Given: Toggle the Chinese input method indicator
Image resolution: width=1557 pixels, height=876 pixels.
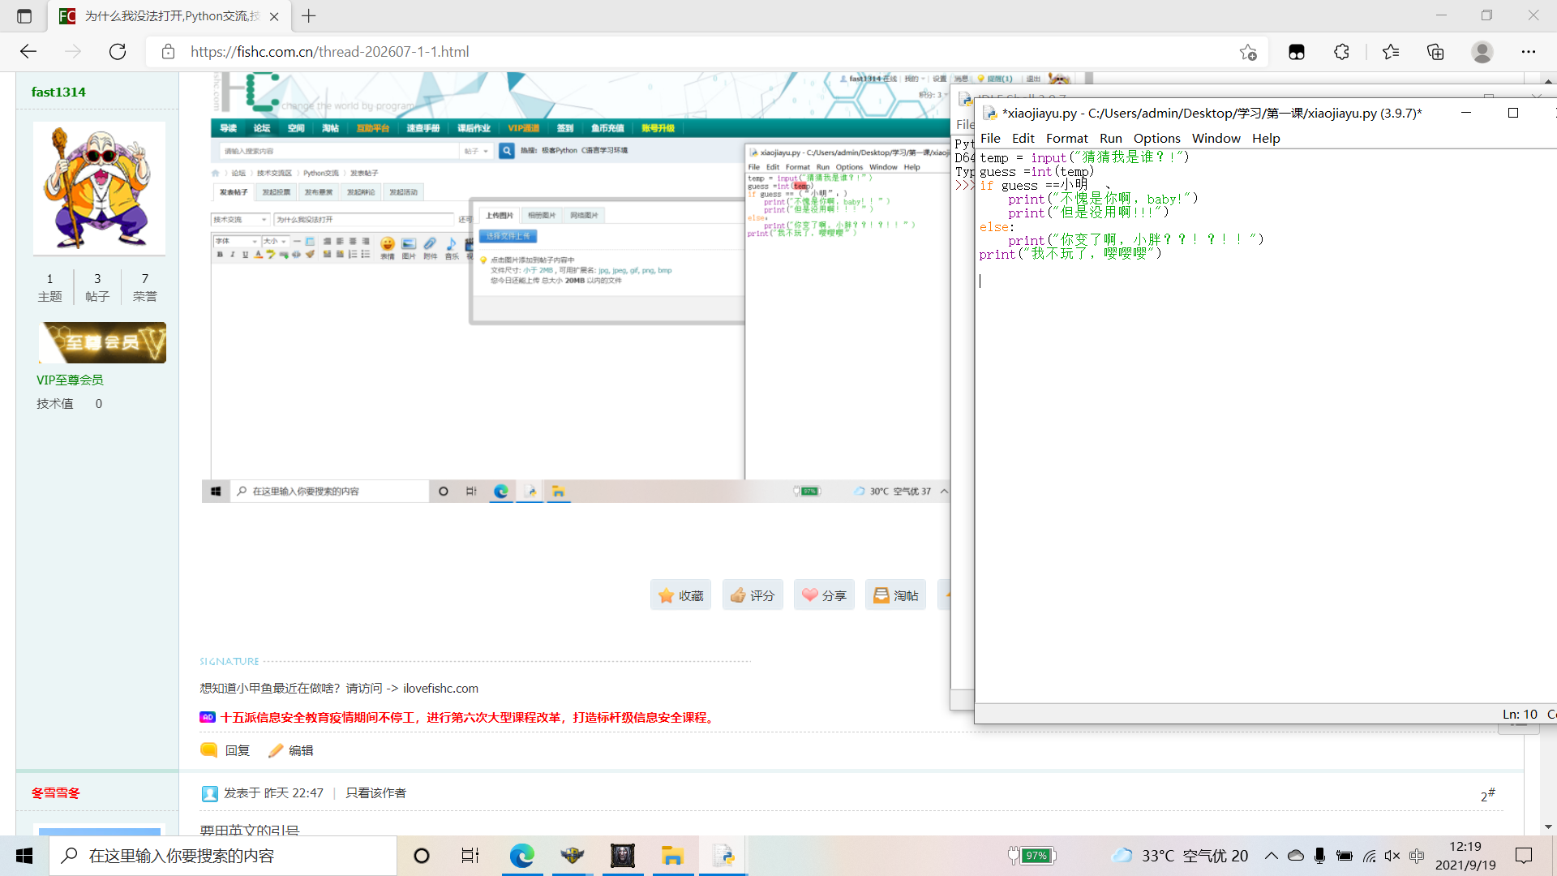Looking at the screenshot, I should click(x=1417, y=856).
